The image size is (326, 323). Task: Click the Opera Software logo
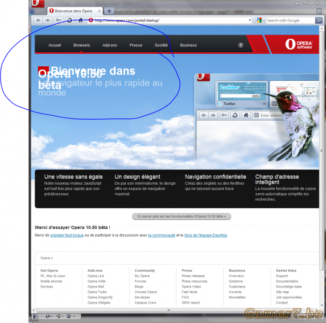tap(299, 44)
